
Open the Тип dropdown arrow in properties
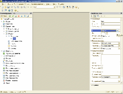point(117,31)
